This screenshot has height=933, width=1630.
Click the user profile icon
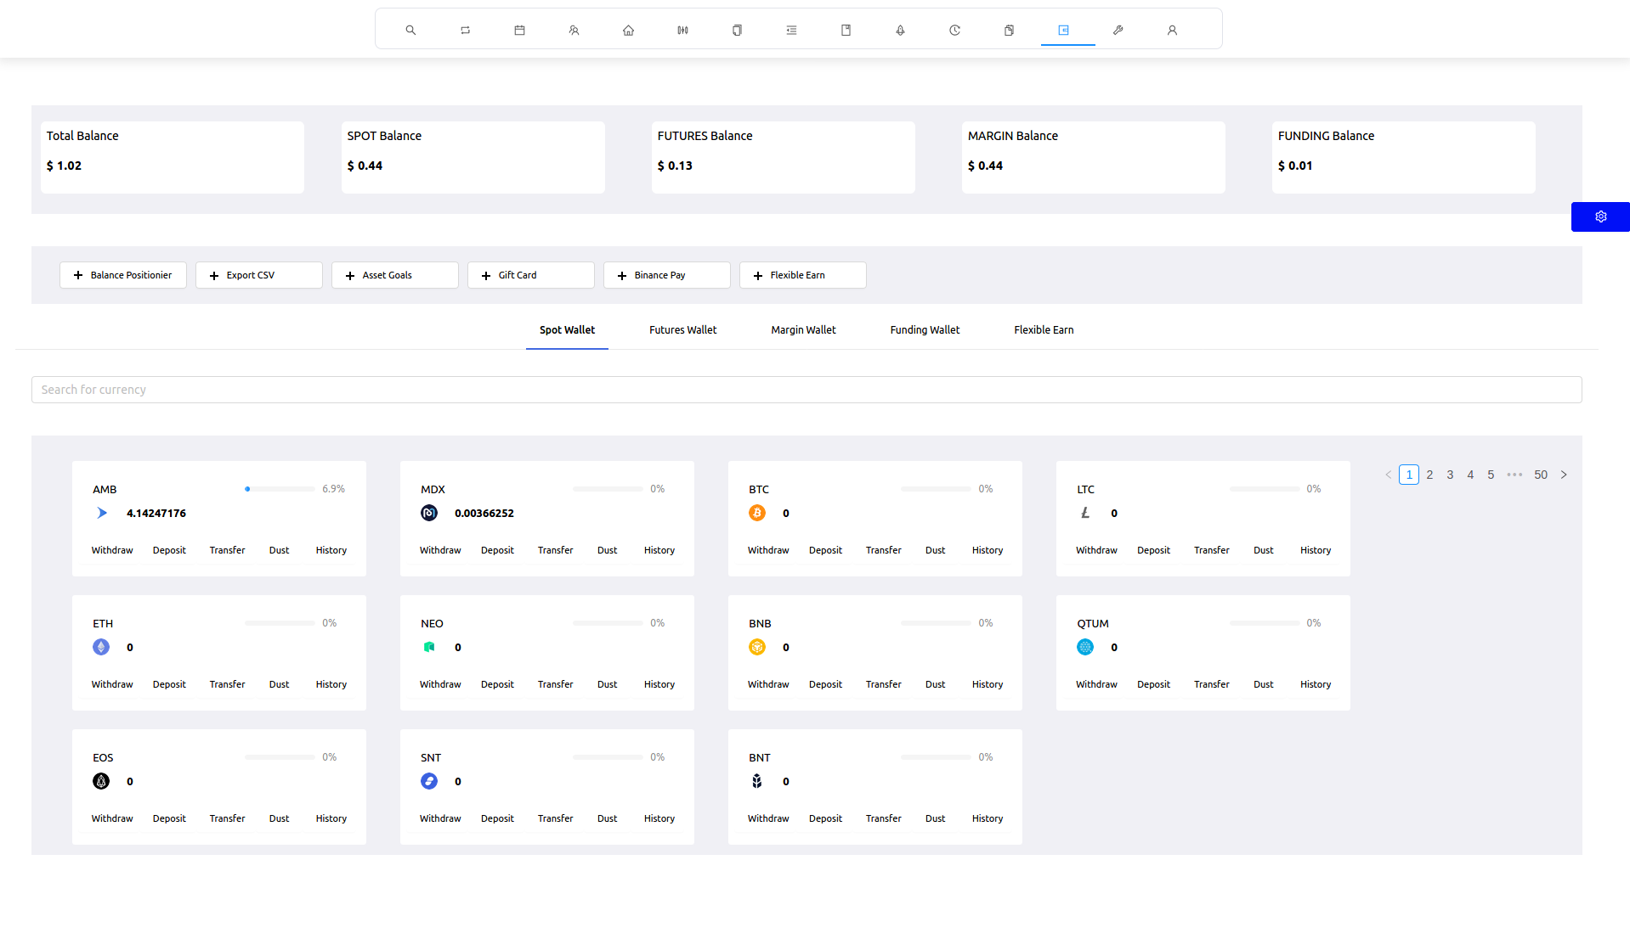point(1172,31)
